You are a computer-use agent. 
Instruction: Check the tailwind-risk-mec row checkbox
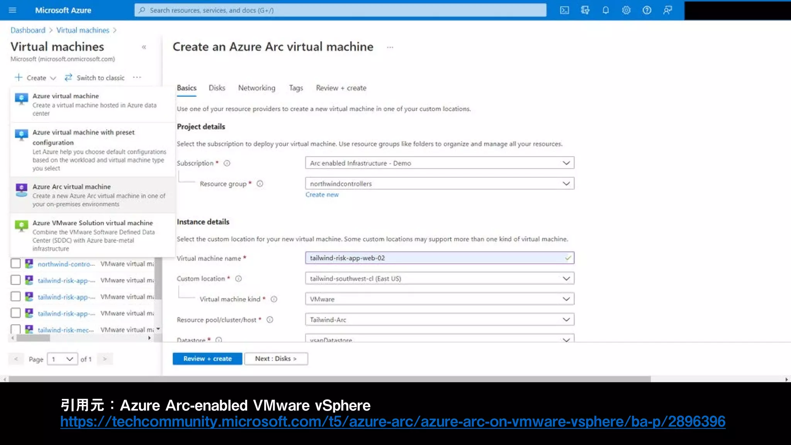tap(15, 329)
